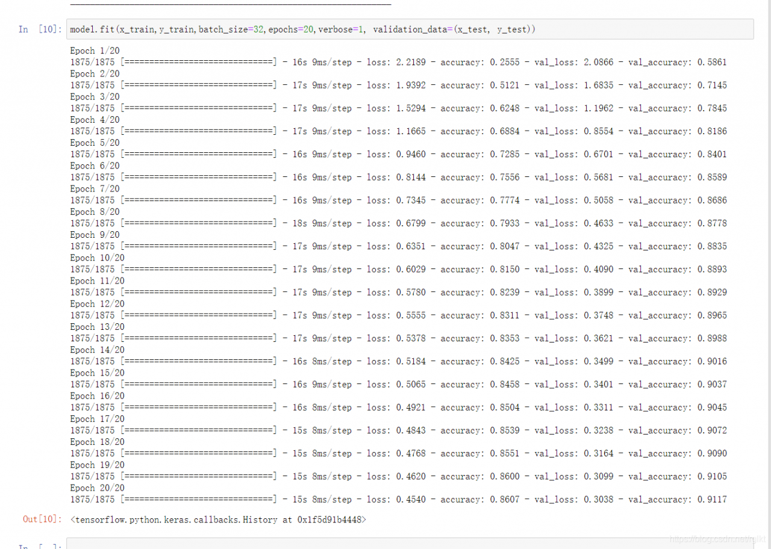Screen dimensions: 771x549
Task: Click the 'Epoch 3/20' line
Action: [x=95, y=96]
